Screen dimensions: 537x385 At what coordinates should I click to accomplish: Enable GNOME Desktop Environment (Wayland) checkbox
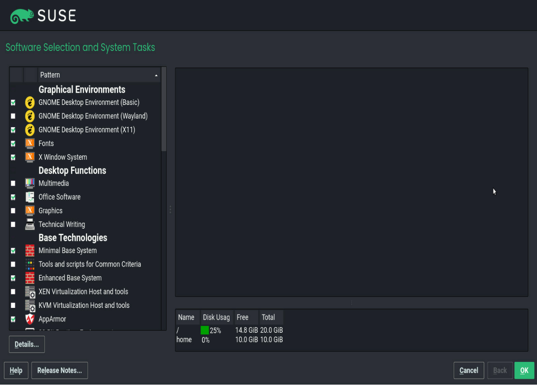coord(13,116)
